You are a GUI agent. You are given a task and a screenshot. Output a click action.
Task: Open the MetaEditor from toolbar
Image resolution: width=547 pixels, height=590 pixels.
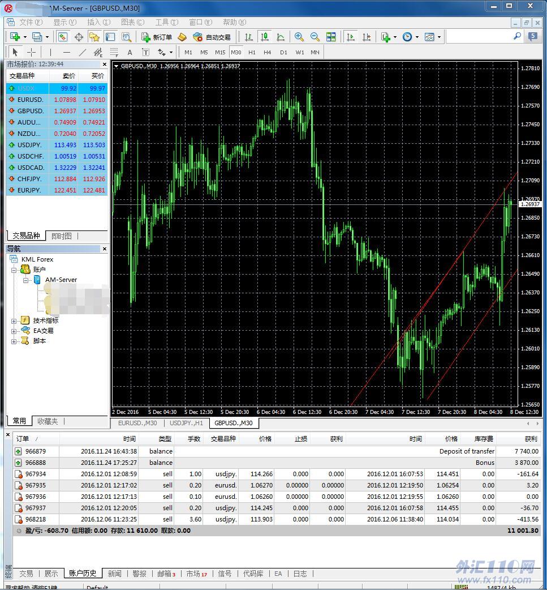pyautogui.click(x=182, y=37)
